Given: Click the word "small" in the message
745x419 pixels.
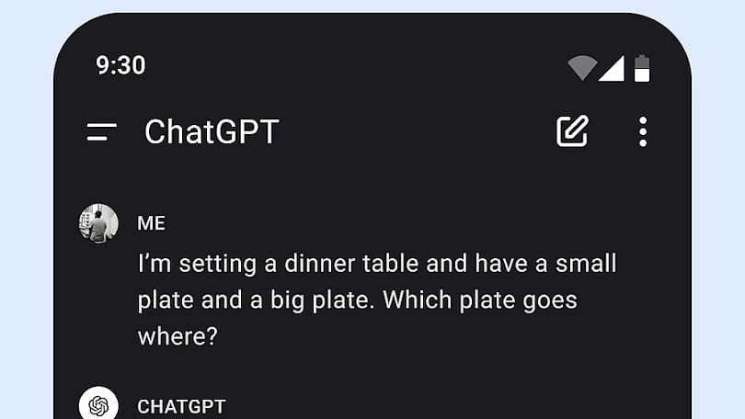Looking at the screenshot, I should (x=586, y=264).
